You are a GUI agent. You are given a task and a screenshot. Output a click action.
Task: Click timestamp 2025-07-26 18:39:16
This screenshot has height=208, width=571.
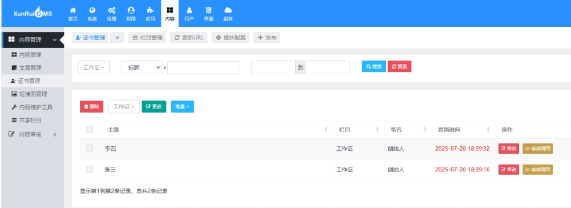click(x=463, y=169)
